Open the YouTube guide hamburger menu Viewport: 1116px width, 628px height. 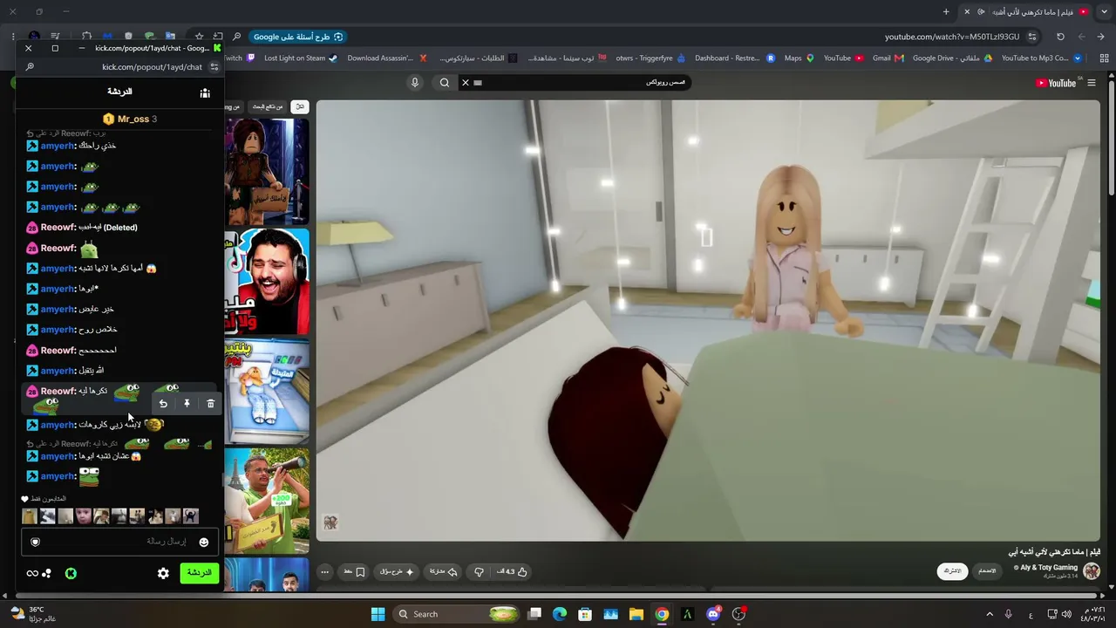1091,83
